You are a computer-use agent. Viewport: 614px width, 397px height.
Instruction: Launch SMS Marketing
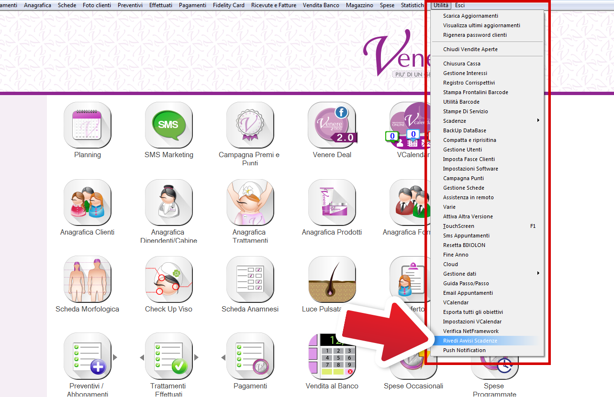coord(169,125)
